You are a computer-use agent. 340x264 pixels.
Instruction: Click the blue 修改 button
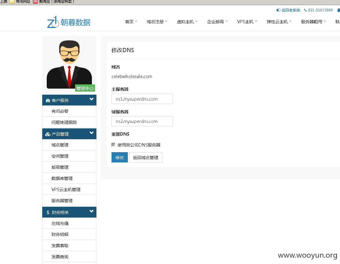tap(120, 157)
